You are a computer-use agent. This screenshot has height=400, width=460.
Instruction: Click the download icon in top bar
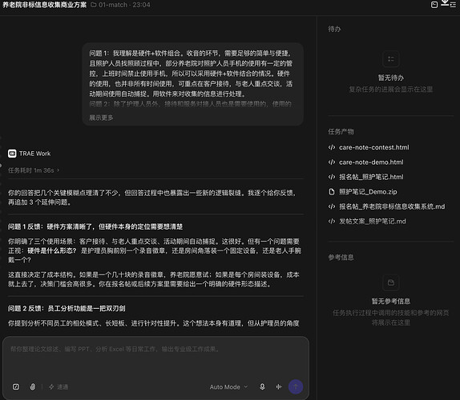pyautogui.click(x=445, y=2)
